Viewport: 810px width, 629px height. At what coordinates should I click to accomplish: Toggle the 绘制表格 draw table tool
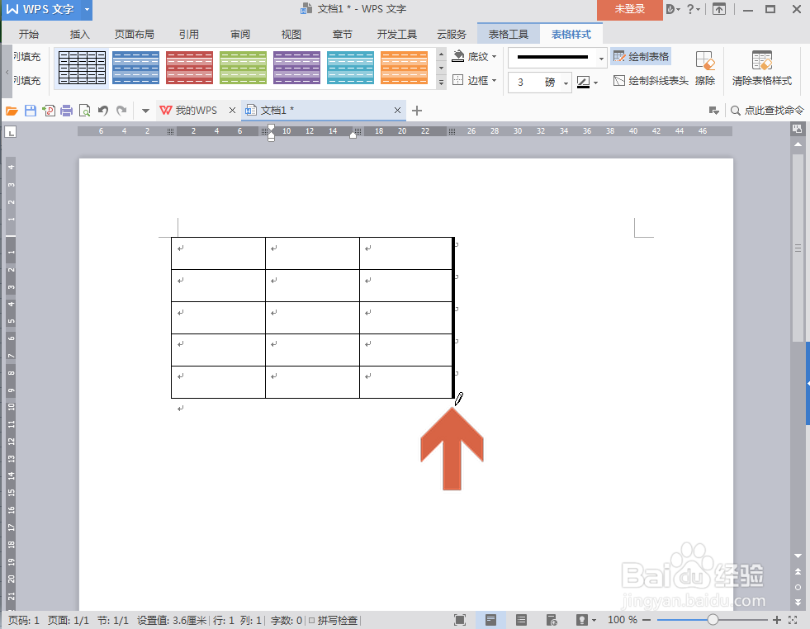(641, 56)
